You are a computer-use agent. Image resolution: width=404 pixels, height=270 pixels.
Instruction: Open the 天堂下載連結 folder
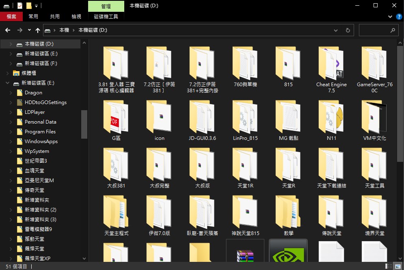point(331,168)
